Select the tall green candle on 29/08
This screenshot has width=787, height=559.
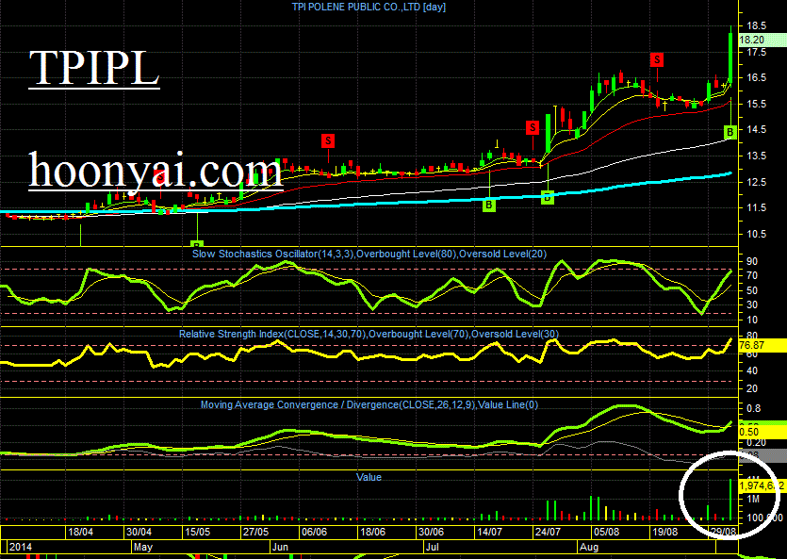pyautogui.click(x=730, y=58)
